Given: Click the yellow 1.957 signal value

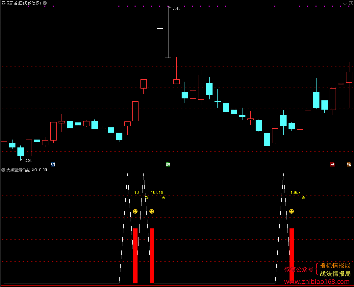Looking at the screenshot, I should coord(295,193).
